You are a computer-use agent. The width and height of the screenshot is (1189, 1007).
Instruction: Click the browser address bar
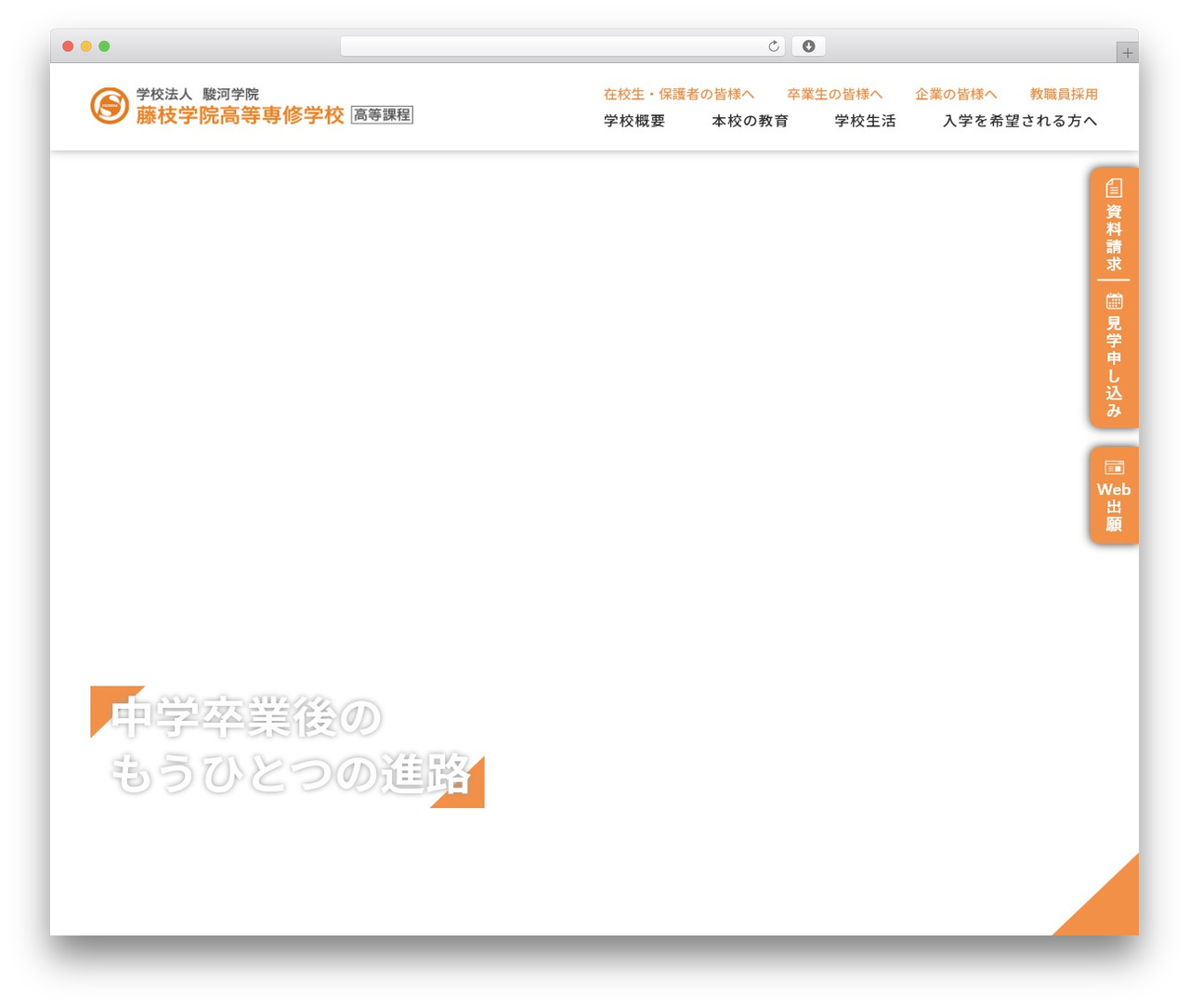pos(562,46)
